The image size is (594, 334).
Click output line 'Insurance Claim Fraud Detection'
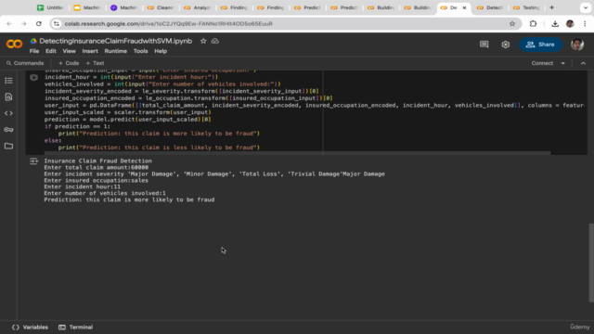[x=97, y=161]
